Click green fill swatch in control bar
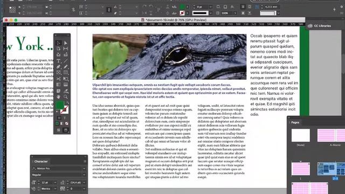345x194 pixels. 182,7
